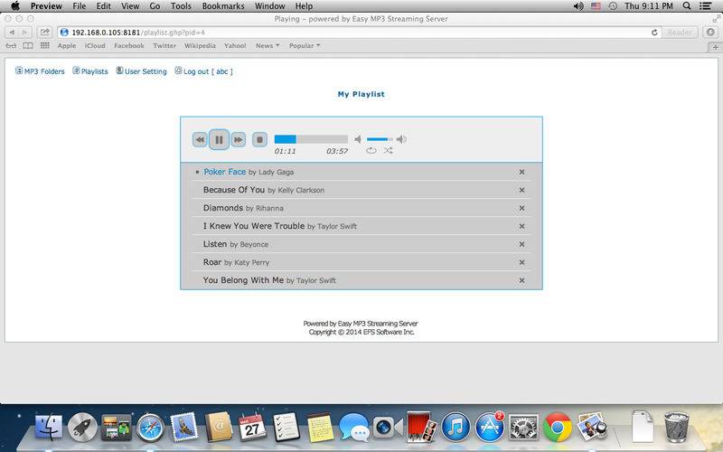This screenshot has width=723, height=452.
Task: Open App Store from the Dock
Action: 490,427
